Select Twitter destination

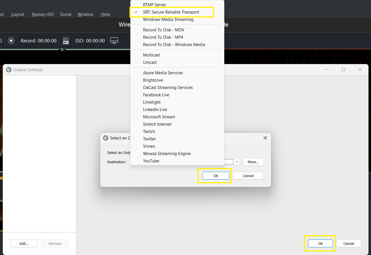point(177,139)
